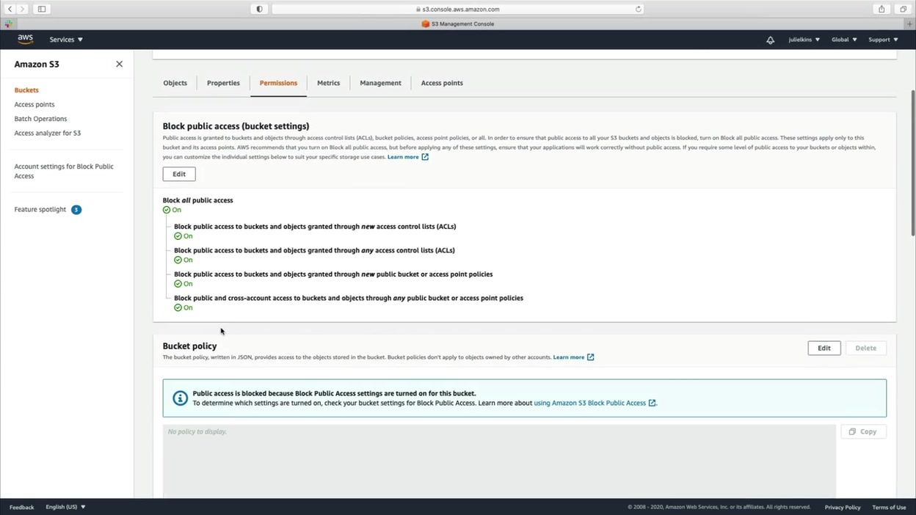This screenshot has width=916, height=515.
Task: Open Learn more link in Block public access
Action: click(x=407, y=157)
